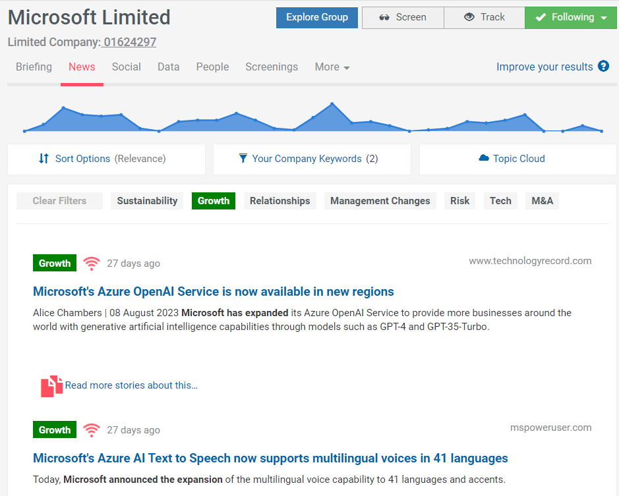This screenshot has height=496, width=619.
Task: Click the Alice Chambers article summary text
Action: 302,319
